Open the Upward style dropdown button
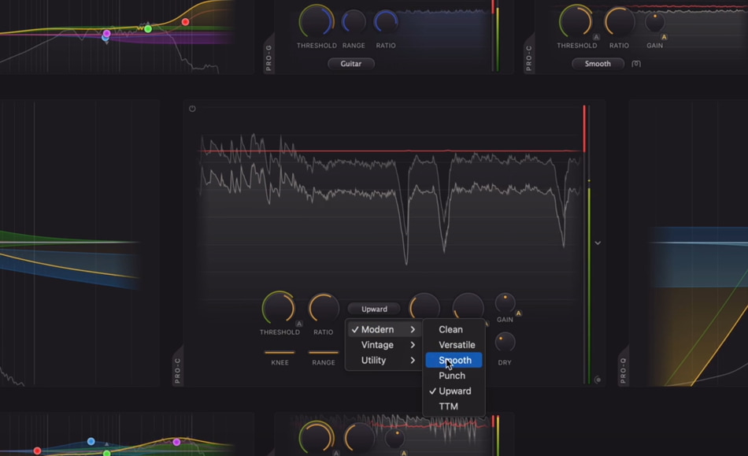The width and height of the screenshot is (748, 456). [375, 309]
